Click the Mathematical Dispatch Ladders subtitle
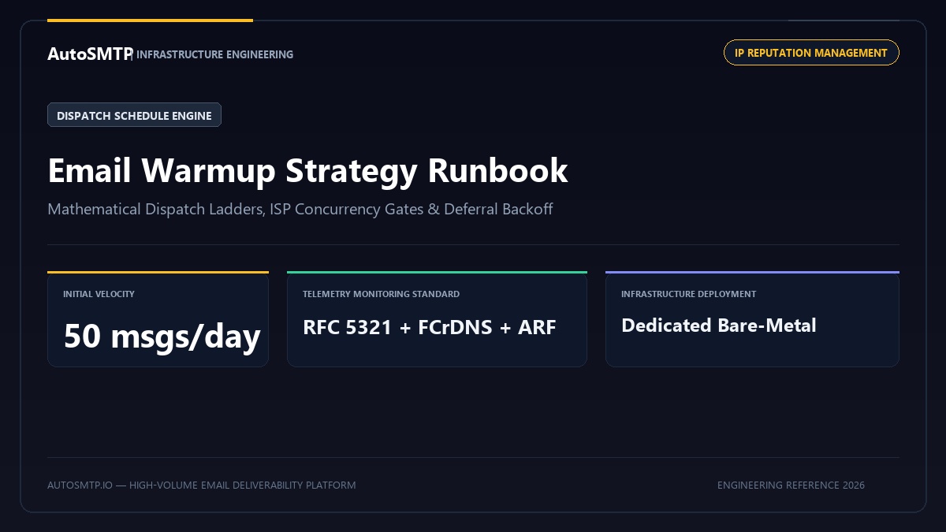The width and height of the screenshot is (946, 532). [x=300, y=210]
